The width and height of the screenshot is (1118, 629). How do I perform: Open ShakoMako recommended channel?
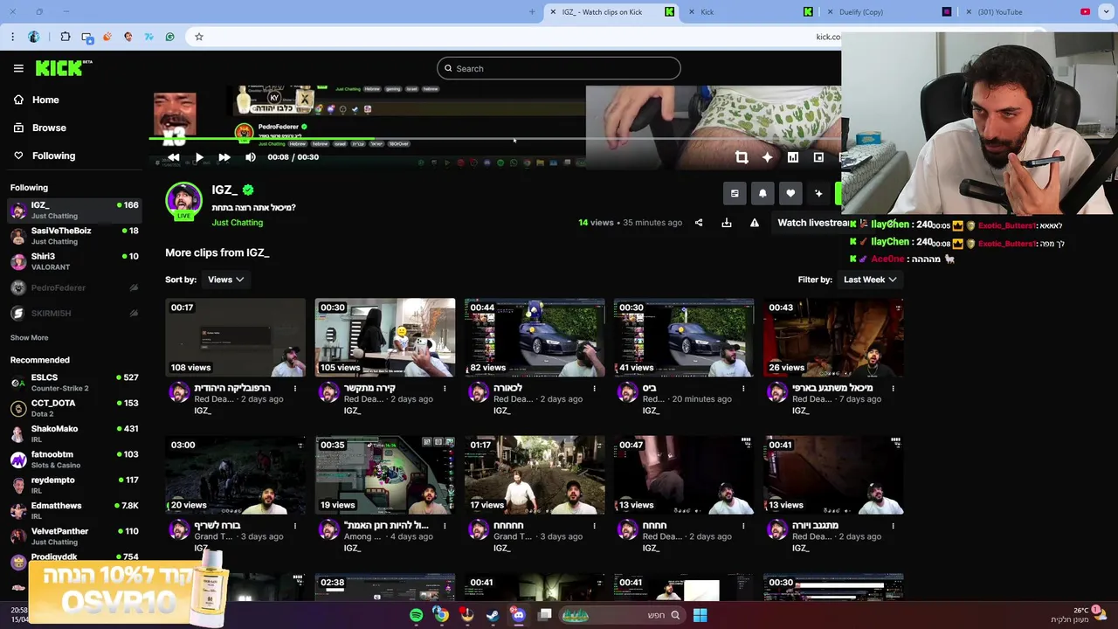(x=73, y=433)
